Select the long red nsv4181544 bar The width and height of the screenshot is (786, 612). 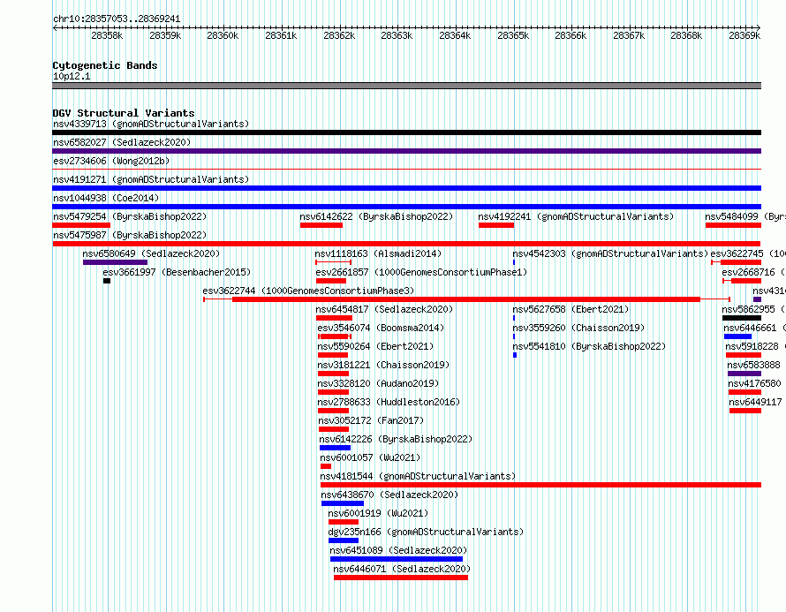[x=540, y=485]
